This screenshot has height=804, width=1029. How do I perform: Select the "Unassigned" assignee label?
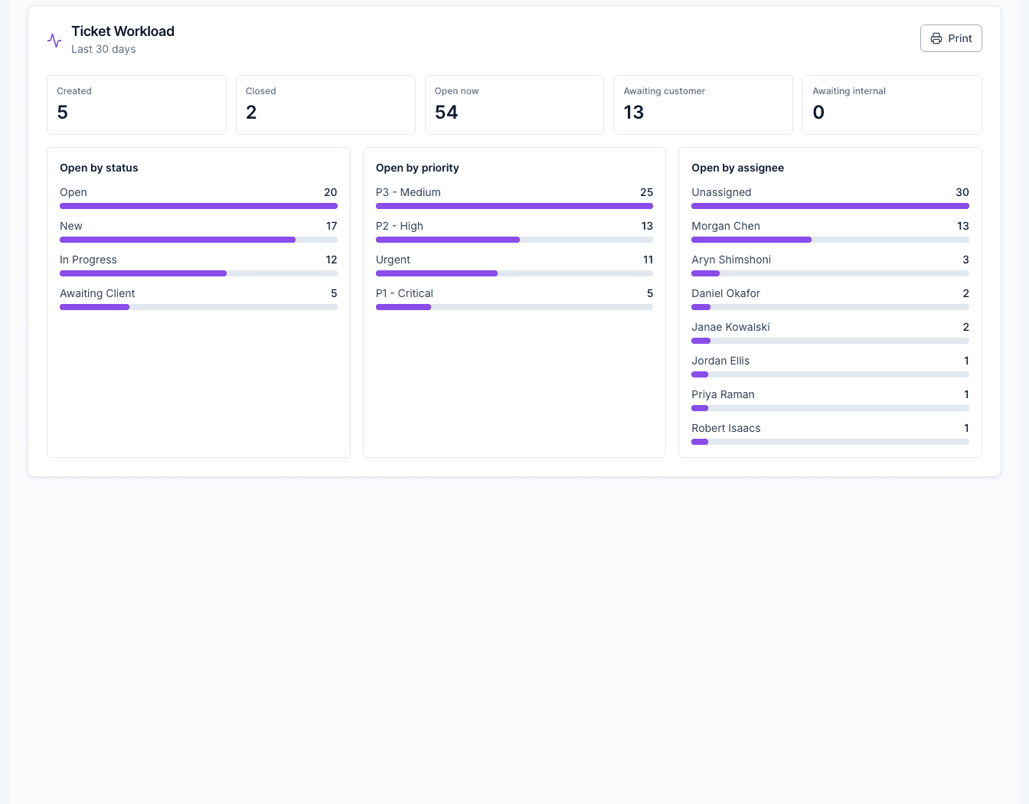[x=721, y=192]
